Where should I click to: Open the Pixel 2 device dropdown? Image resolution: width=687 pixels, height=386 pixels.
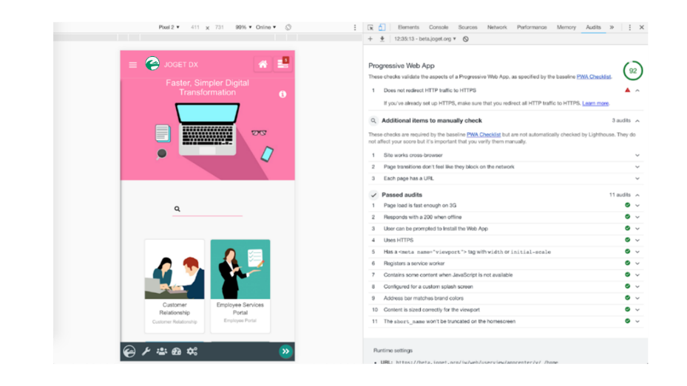169,27
